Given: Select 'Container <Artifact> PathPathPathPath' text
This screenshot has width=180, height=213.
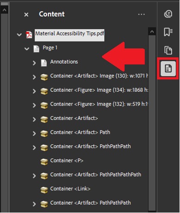Looking at the screenshot, I should [x=96, y=175].
